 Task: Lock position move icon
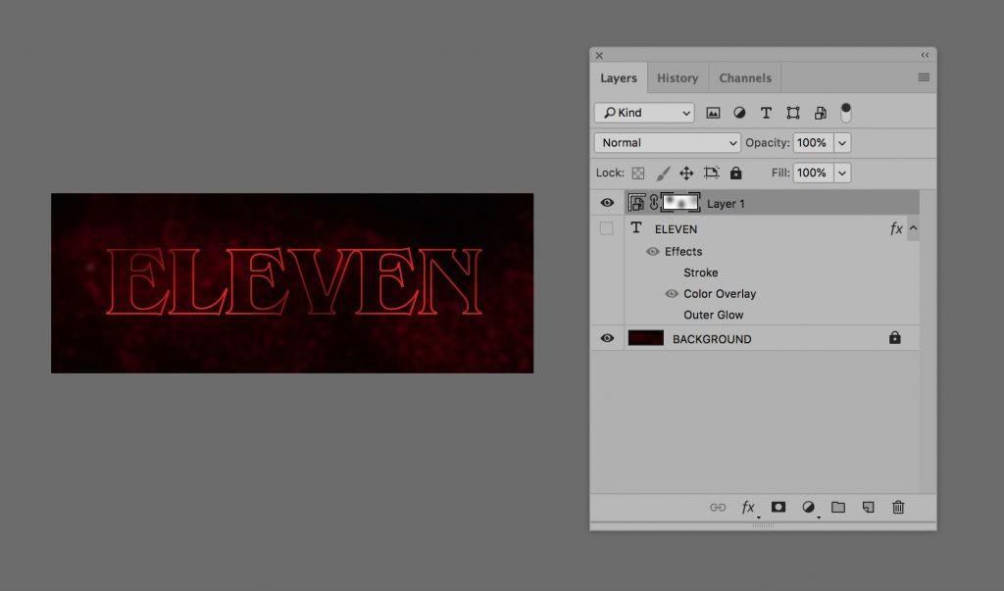[686, 172]
